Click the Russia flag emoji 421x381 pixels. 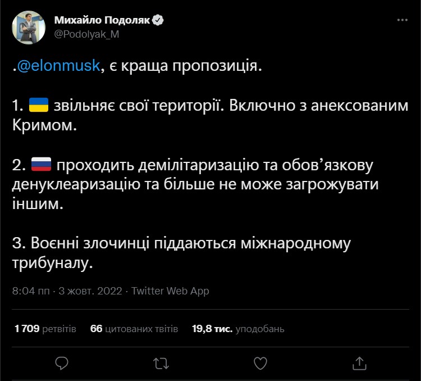point(41,165)
